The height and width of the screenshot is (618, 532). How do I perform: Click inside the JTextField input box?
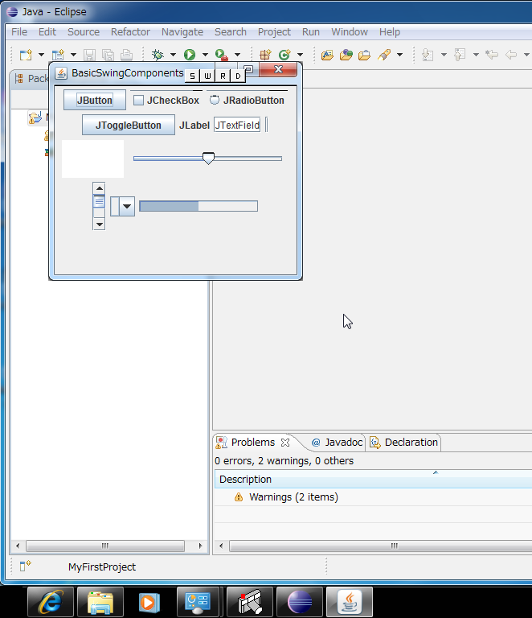237,126
